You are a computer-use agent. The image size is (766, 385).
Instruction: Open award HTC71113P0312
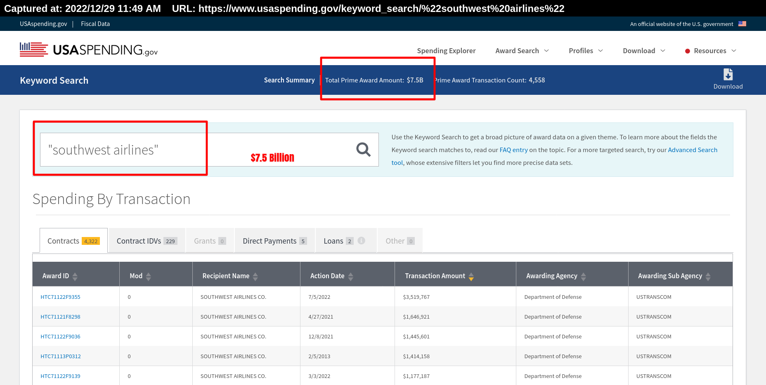(61, 356)
